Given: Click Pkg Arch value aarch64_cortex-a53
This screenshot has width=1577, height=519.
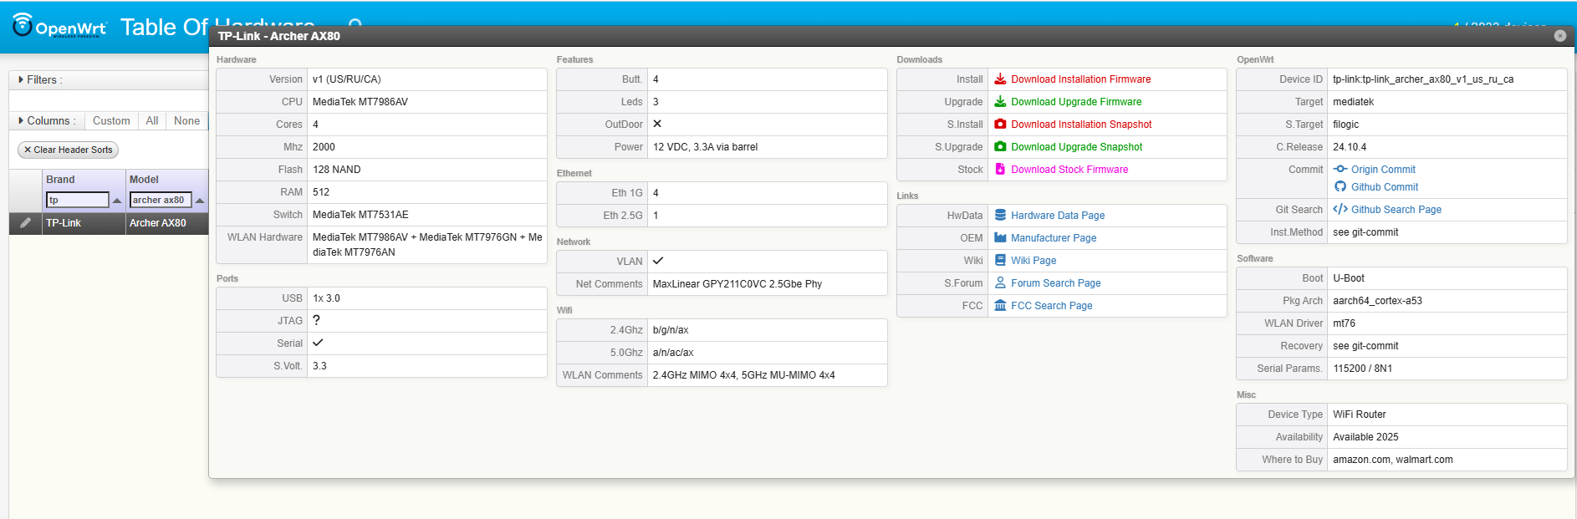Looking at the screenshot, I should pos(1377,301).
